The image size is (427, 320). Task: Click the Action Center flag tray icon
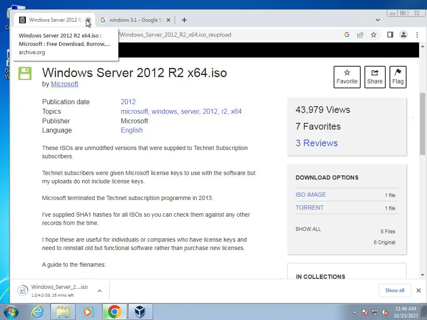pos(365,312)
